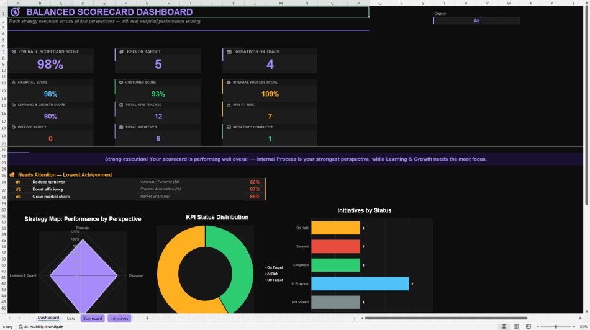590x330 pixels.
Task: Click the zoom in plus icon
Action: (573, 327)
